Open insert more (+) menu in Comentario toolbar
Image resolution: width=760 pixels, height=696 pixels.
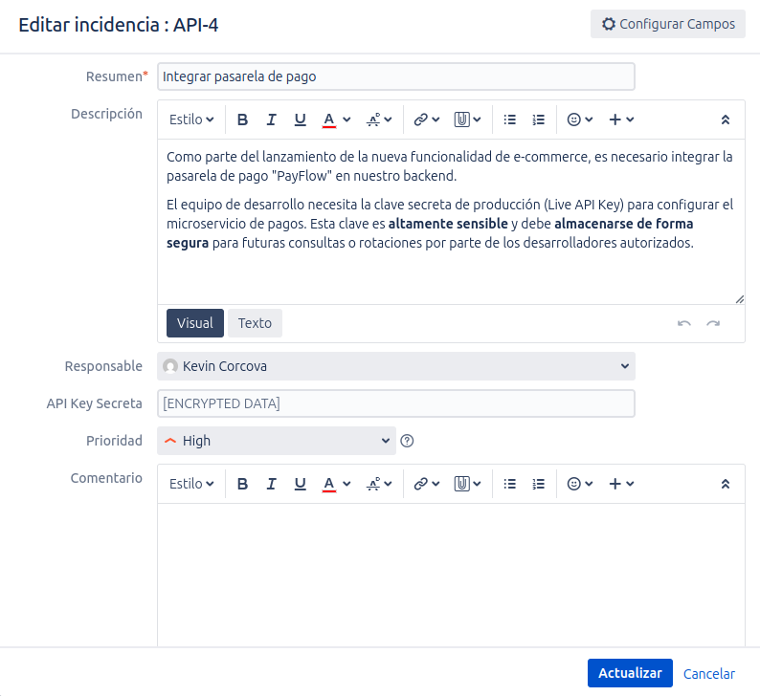(621, 484)
